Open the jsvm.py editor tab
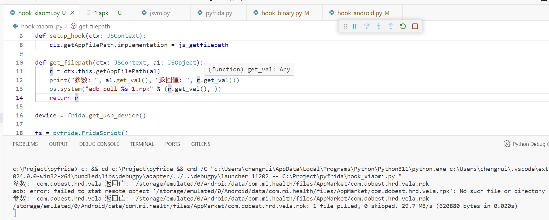The width and height of the screenshot is (549, 220). [x=159, y=13]
